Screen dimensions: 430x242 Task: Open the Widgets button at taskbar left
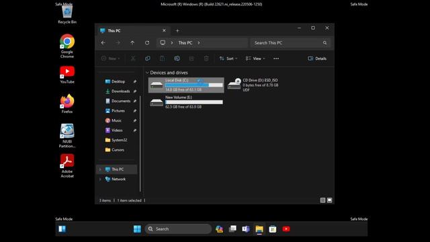pos(62,229)
